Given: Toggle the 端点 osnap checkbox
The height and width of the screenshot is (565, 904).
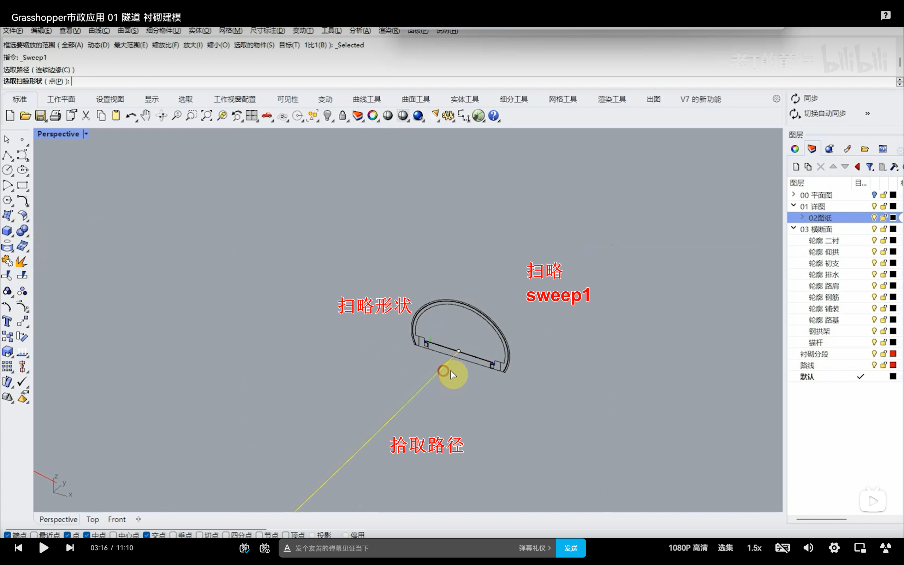Looking at the screenshot, I should coord(7,535).
